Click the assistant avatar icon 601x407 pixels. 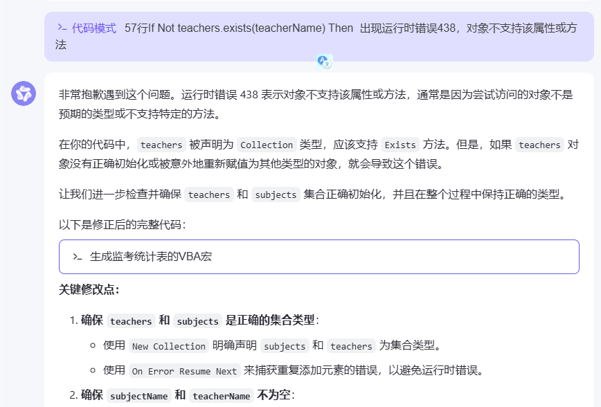[x=24, y=93]
